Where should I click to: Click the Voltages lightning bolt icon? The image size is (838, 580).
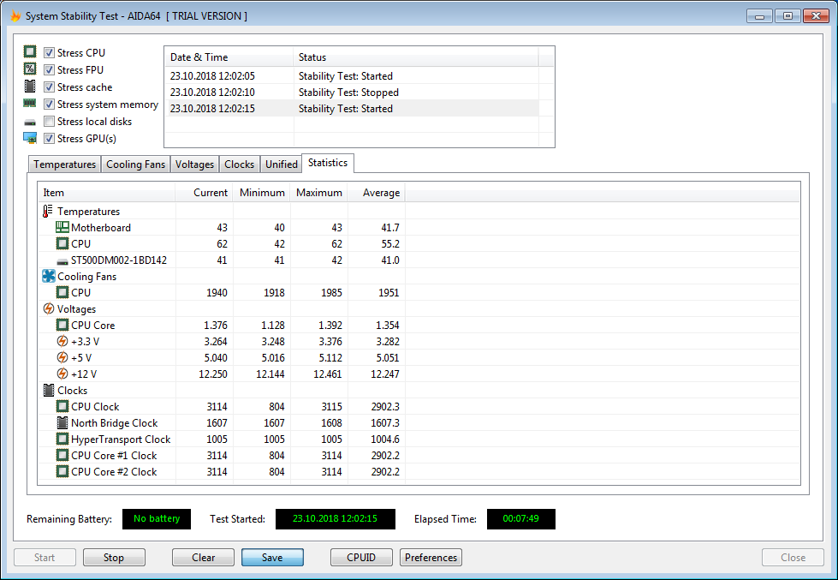point(48,309)
